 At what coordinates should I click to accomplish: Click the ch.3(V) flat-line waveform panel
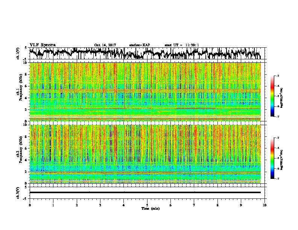147,193
